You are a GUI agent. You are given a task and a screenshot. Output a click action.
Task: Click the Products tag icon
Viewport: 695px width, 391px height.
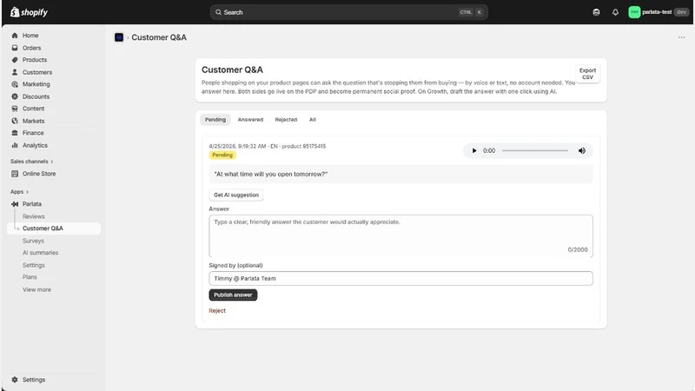[15, 60]
